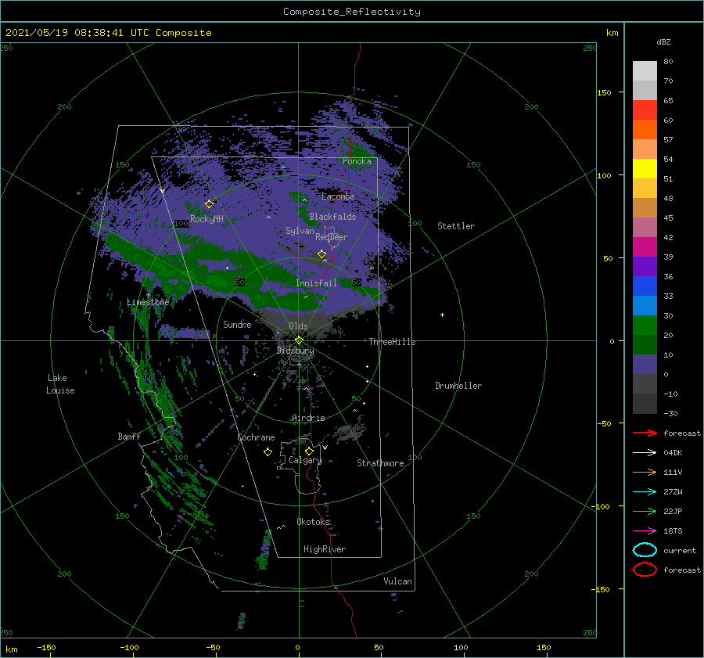Screen dimensions: 704x658
Task: Click the yellow diamond marker below RedDeer
Action: point(321,254)
